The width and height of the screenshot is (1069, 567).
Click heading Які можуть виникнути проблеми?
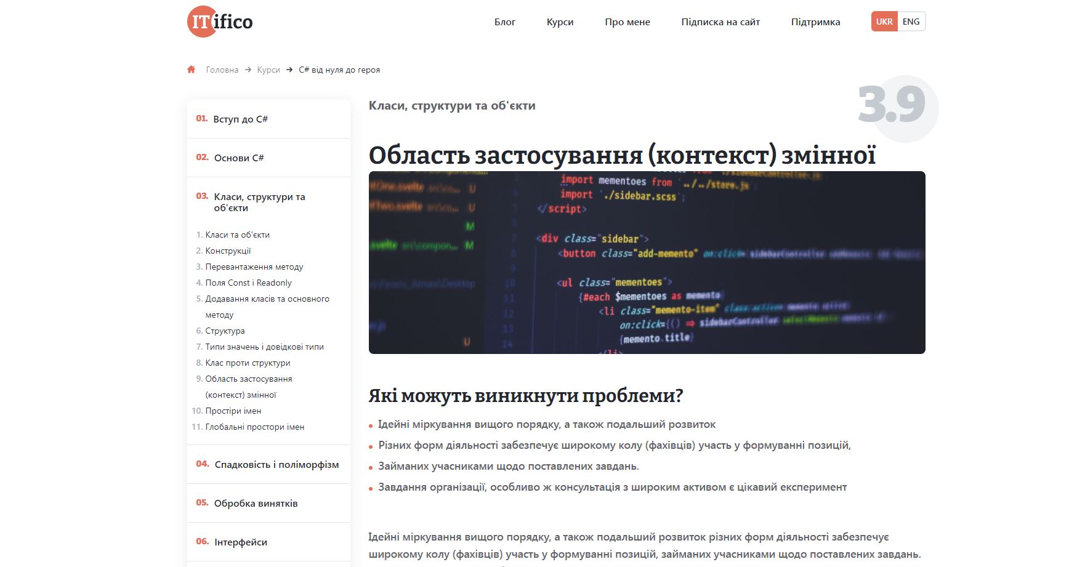[x=526, y=395]
